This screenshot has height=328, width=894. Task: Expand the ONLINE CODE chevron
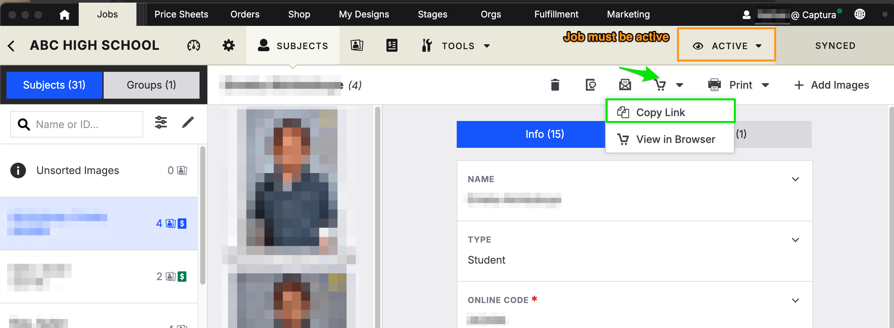795,301
